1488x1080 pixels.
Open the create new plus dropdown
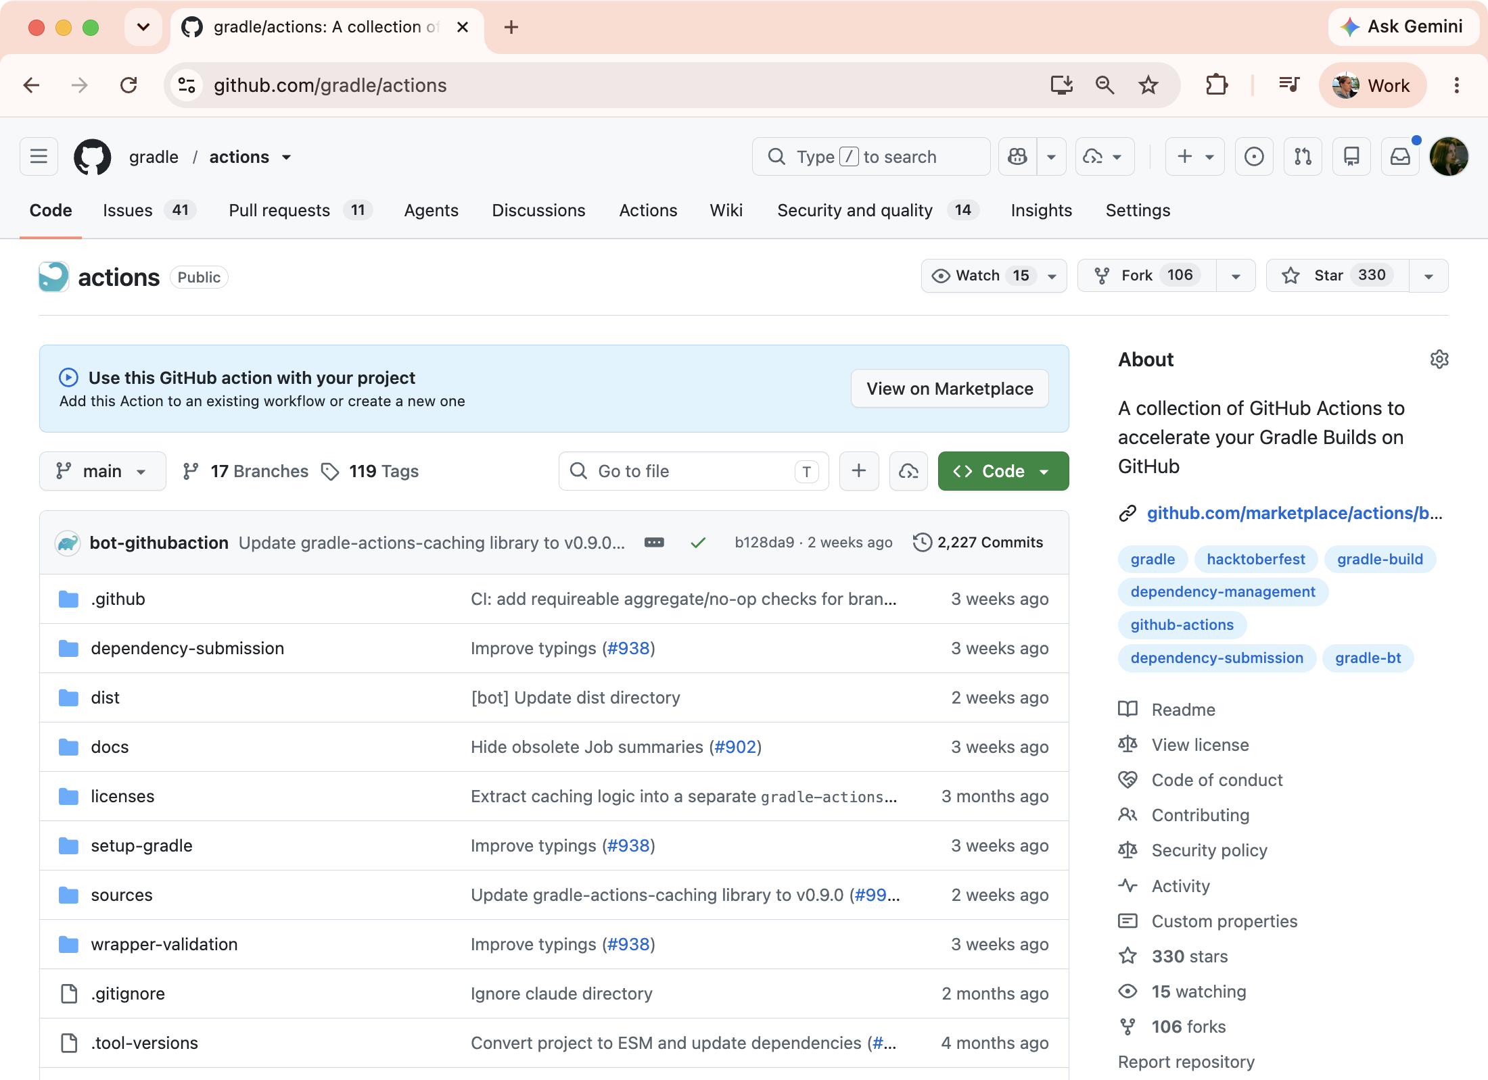(1195, 157)
